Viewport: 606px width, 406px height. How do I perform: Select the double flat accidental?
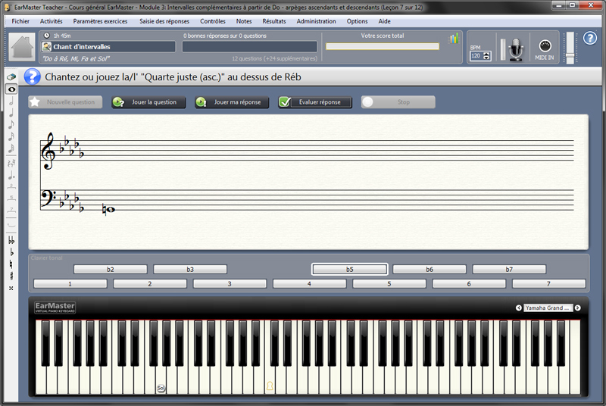pyautogui.click(x=11, y=240)
